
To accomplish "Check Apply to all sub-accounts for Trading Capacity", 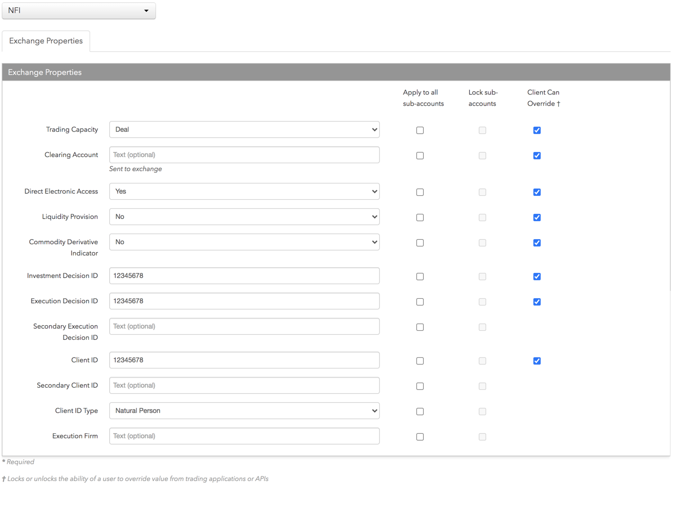I will pyautogui.click(x=420, y=130).
